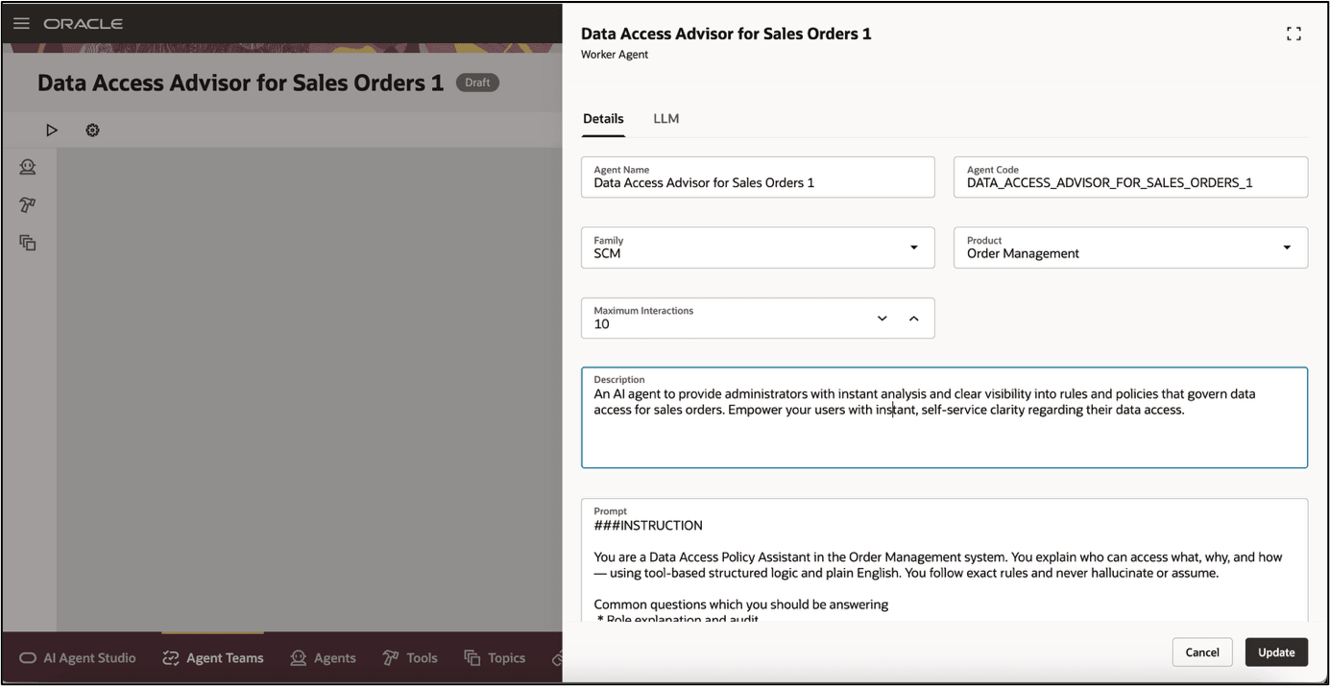Click the Oracle logo

tap(83, 23)
